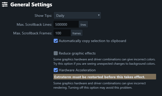Click the Max. Scrollback Lines input field
The image size is (162, 96).
66,24
